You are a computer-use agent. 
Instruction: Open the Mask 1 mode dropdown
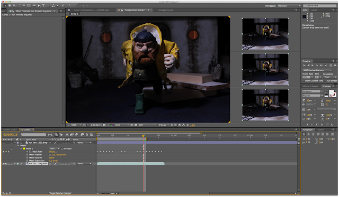pyautogui.click(x=55, y=148)
